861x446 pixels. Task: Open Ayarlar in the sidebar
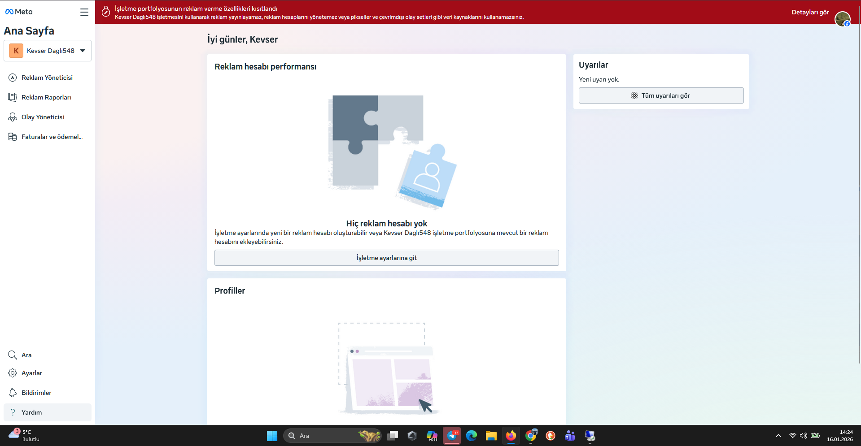pos(48,373)
